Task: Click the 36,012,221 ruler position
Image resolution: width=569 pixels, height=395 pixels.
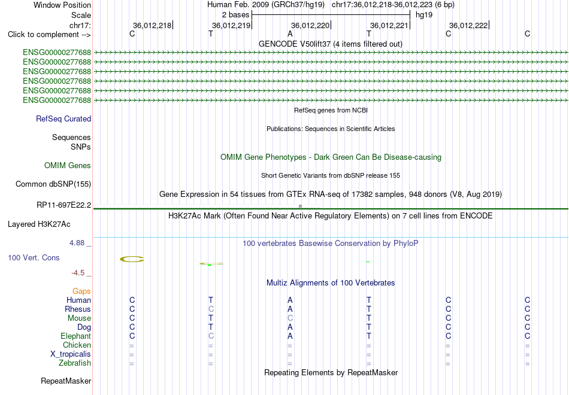Action: 389,25
